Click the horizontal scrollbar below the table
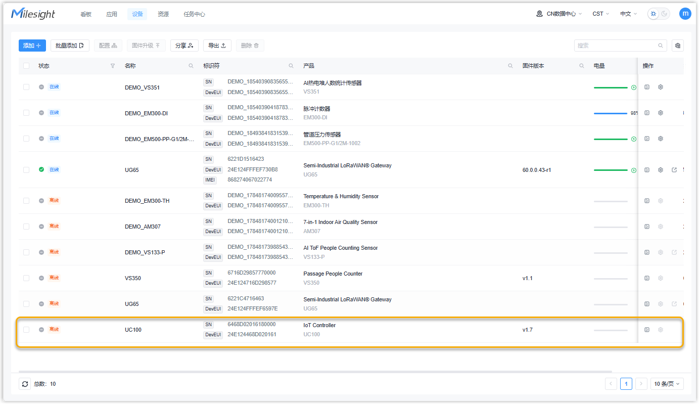 tap(315, 372)
